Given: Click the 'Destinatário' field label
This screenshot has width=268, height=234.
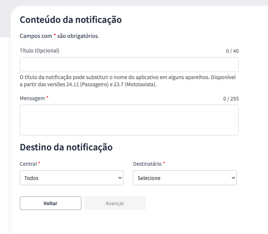Looking at the screenshot, I should pyautogui.click(x=147, y=164).
